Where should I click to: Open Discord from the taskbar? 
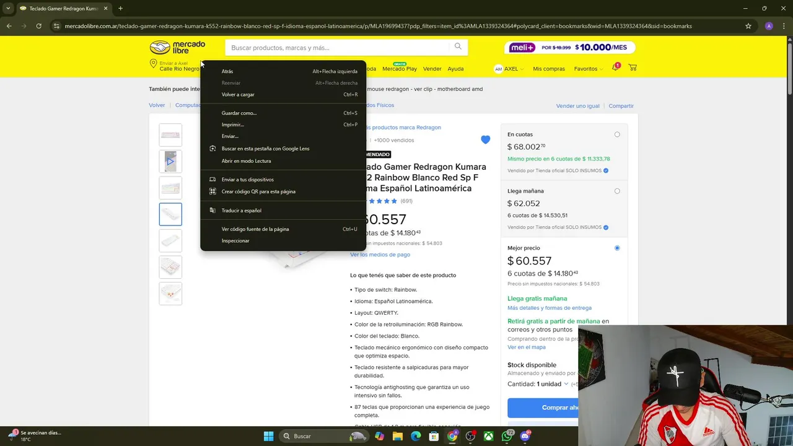point(525,436)
